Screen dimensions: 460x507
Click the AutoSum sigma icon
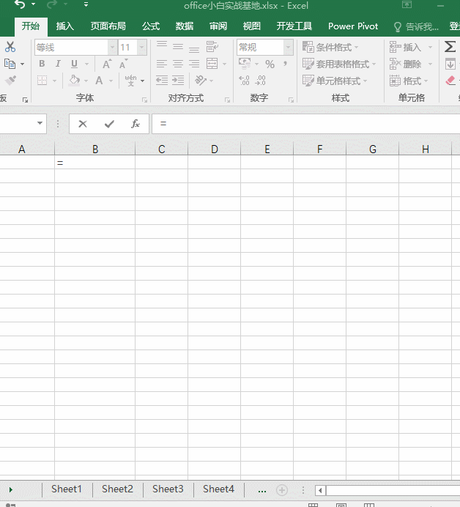[450, 47]
